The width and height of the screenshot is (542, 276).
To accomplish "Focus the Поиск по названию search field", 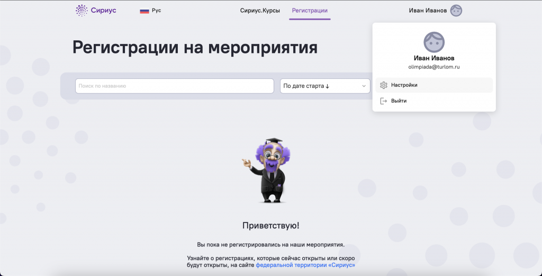I will pyautogui.click(x=175, y=86).
